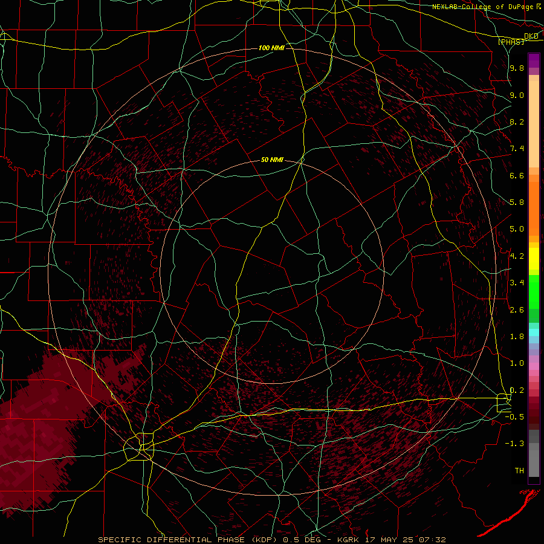This screenshot has height=544, width=544.
Task: Select the 8.2 scale value
Action: point(517,121)
